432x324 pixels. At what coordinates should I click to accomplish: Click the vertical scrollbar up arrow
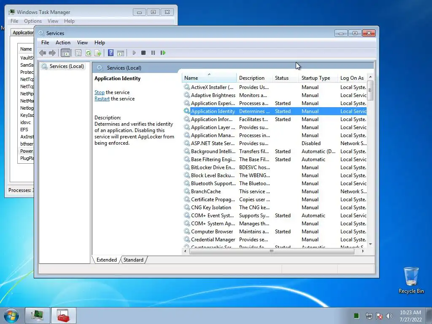tap(370, 77)
